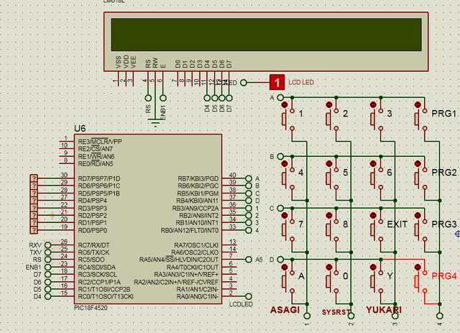Click the logic probe on pin RD1
460x333 pixels.
tap(34, 222)
